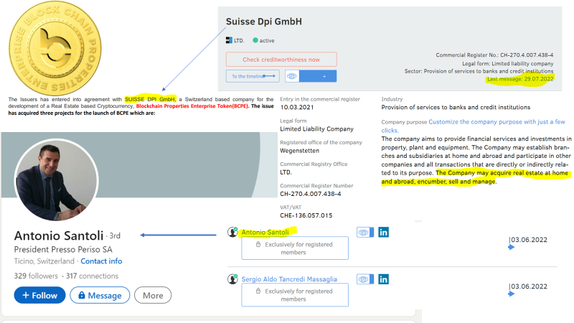Click the Suisse Dpi GmbH heading
Image resolution: width=574 pixels, height=323 pixels.
tap(264, 22)
